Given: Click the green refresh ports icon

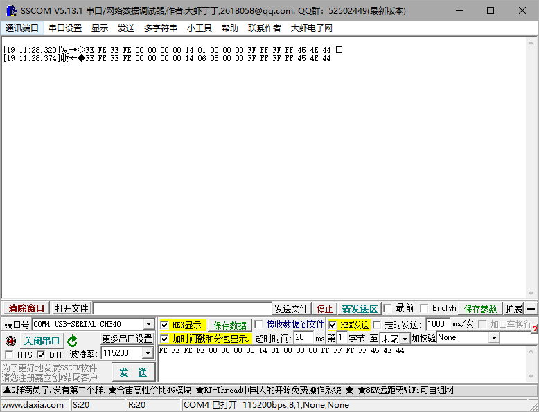Looking at the screenshot, I should 72,341.
